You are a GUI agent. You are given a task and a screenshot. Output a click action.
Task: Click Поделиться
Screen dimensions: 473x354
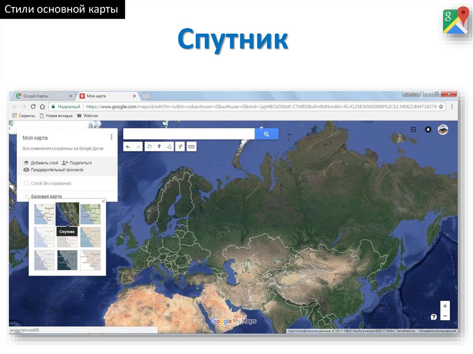point(77,163)
